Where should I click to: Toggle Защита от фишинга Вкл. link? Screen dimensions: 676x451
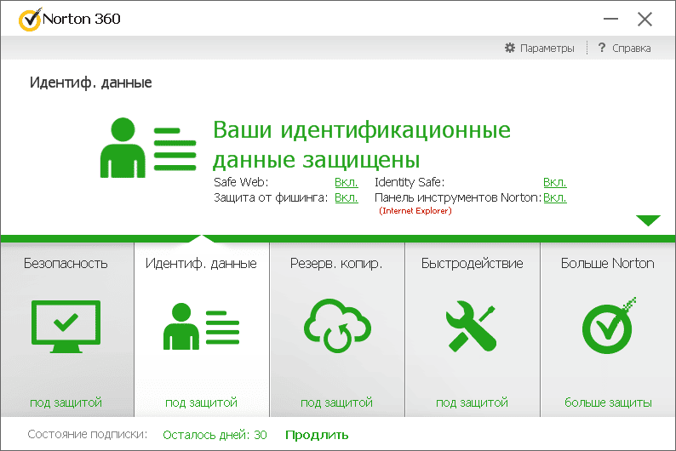pyautogui.click(x=347, y=197)
